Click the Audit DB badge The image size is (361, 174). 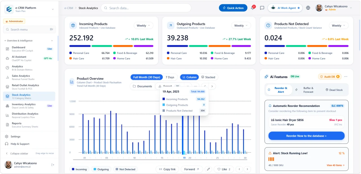[330, 77]
